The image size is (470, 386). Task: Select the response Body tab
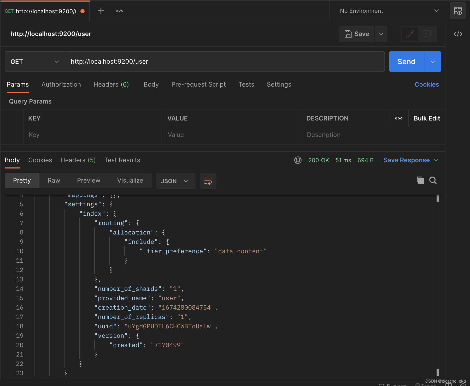12,160
